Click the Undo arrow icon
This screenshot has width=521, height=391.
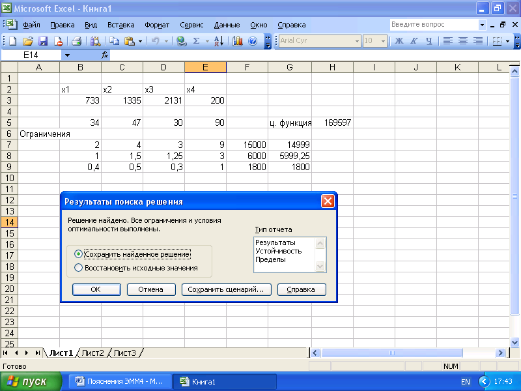155,41
